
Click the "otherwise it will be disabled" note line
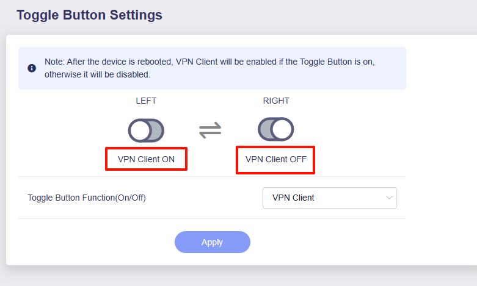click(97, 74)
